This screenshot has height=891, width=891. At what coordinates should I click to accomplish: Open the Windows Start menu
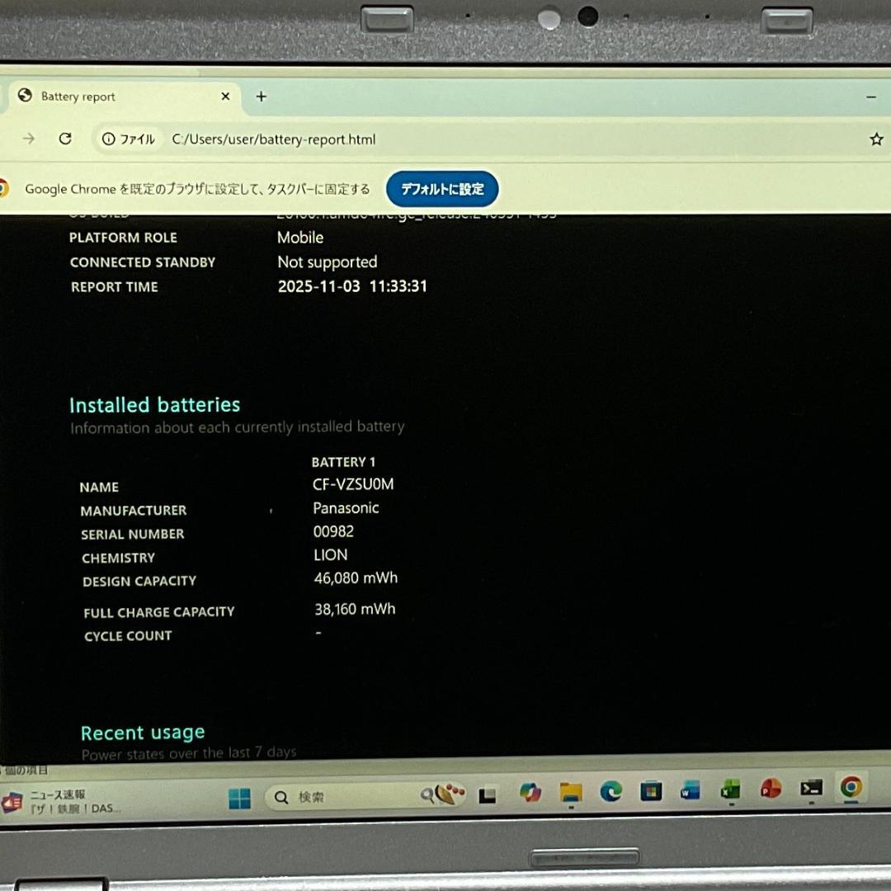[x=240, y=796]
